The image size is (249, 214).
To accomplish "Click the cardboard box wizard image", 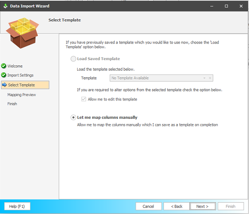I will point(22,33).
